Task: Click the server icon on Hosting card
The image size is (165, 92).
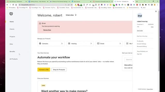Action: pyautogui.click(x=69, y=43)
